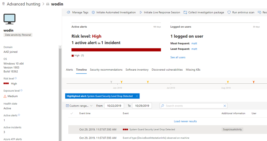Click the Advanced hunting breadcrumb icon
The image size is (267, 141).
tap(3, 4)
